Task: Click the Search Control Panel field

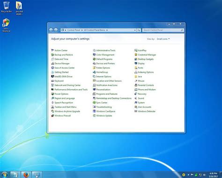Action: click(x=163, y=30)
